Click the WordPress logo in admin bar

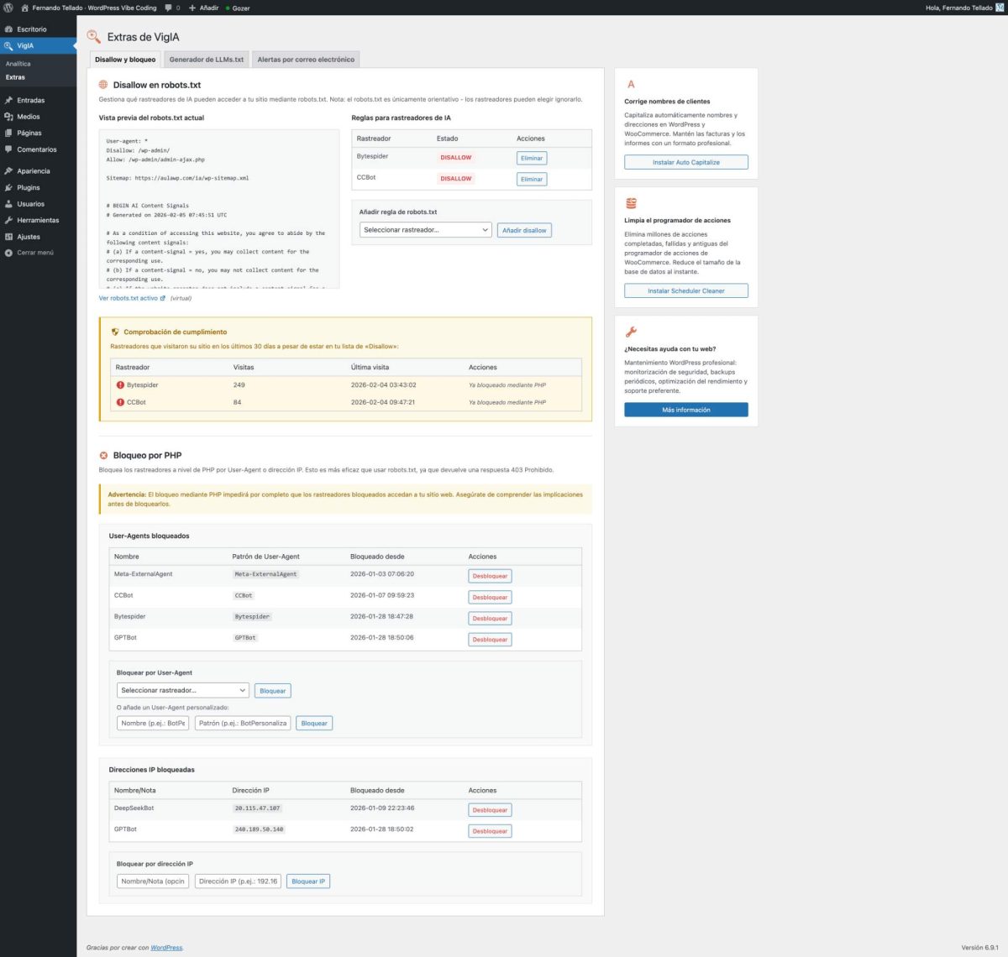pyautogui.click(x=8, y=8)
